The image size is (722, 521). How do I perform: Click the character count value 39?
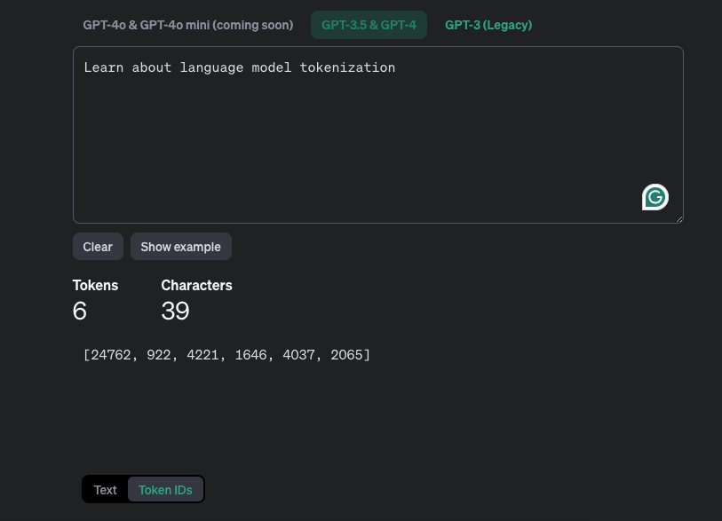pyautogui.click(x=175, y=311)
